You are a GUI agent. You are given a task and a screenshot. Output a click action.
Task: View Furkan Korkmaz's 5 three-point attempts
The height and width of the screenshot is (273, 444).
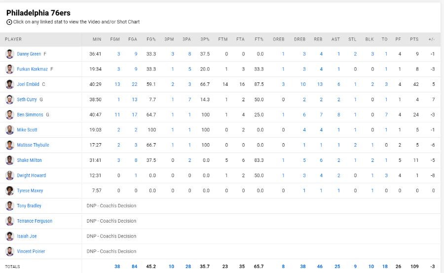pos(190,69)
